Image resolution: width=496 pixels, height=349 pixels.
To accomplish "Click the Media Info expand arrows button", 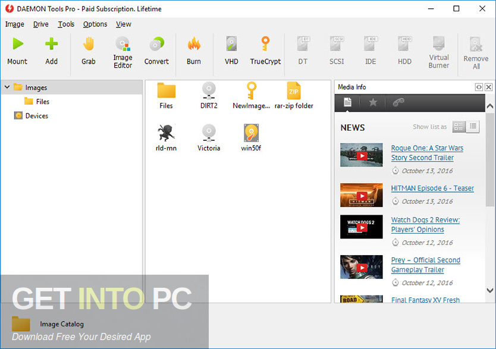I will click(479, 87).
